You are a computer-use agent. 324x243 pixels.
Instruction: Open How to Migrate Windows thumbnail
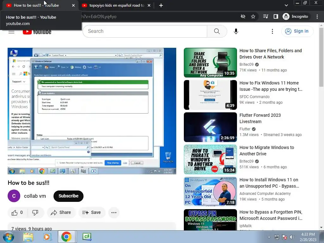tap(210, 159)
